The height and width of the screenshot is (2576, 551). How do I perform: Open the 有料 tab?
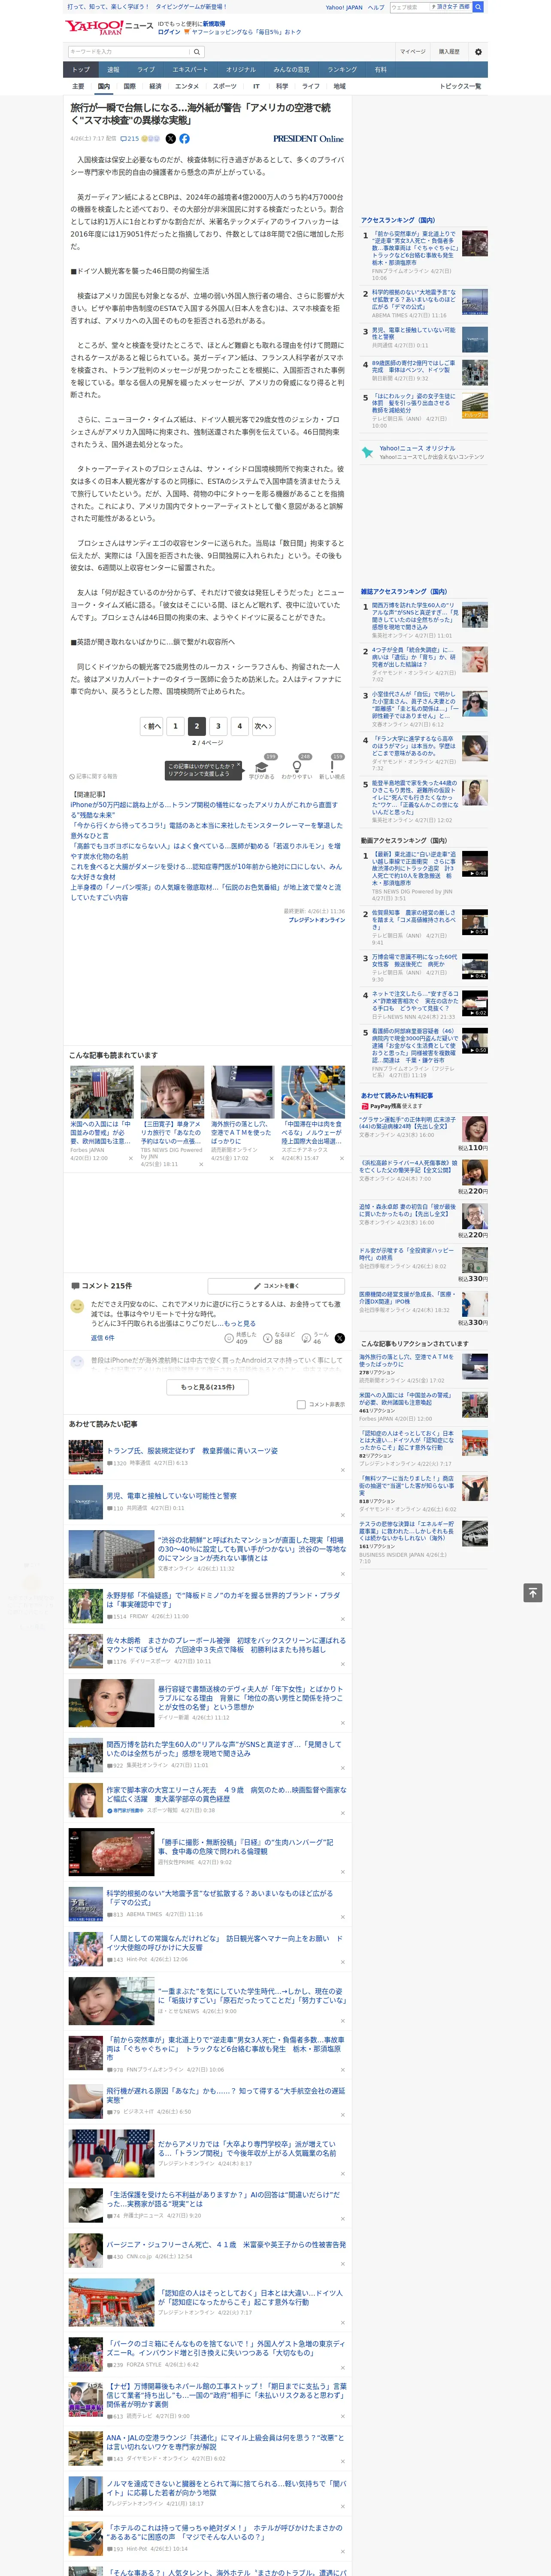click(x=381, y=70)
